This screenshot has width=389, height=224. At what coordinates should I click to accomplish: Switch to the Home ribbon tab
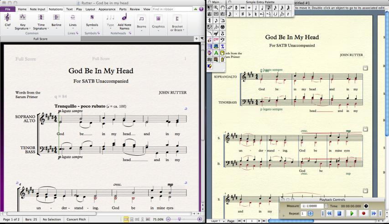[x=22, y=9]
